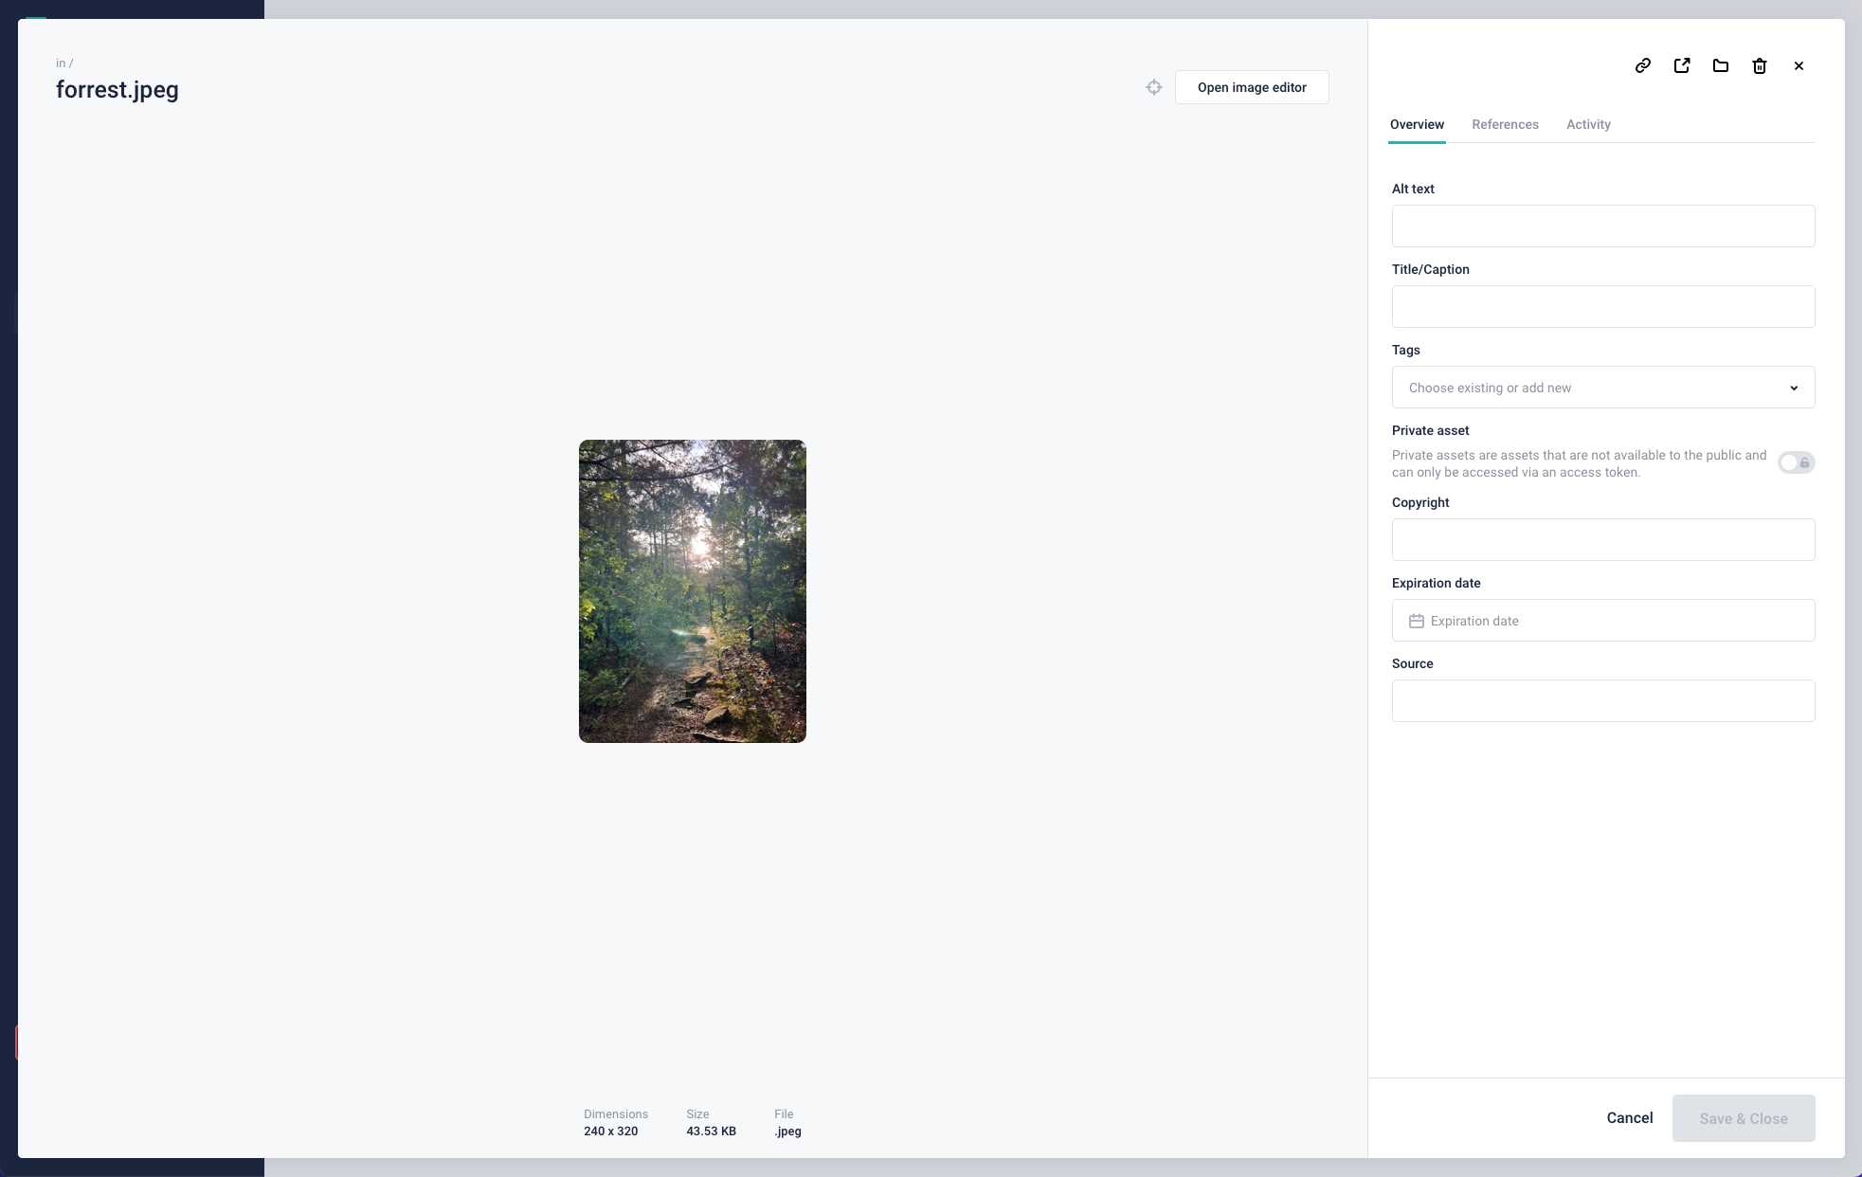Image resolution: width=1862 pixels, height=1177 pixels.
Task: Delete asset with trash icon
Action: click(x=1760, y=65)
